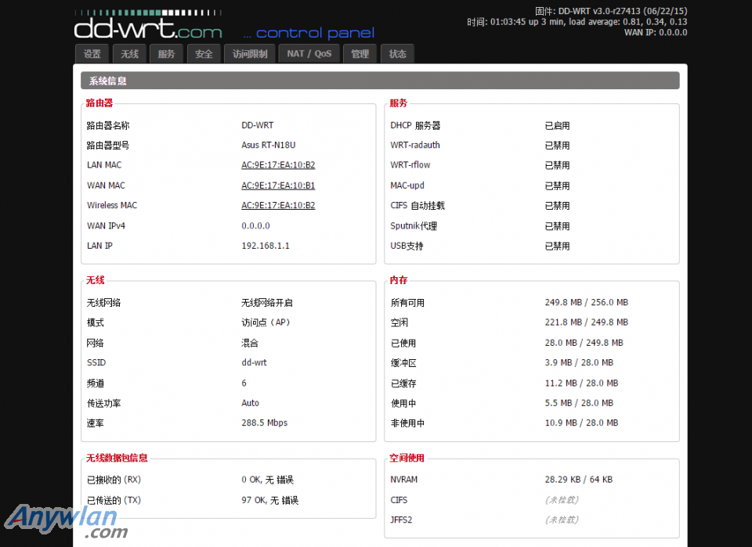Click the red 服务 section title
The image size is (752, 547).
point(398,103)
